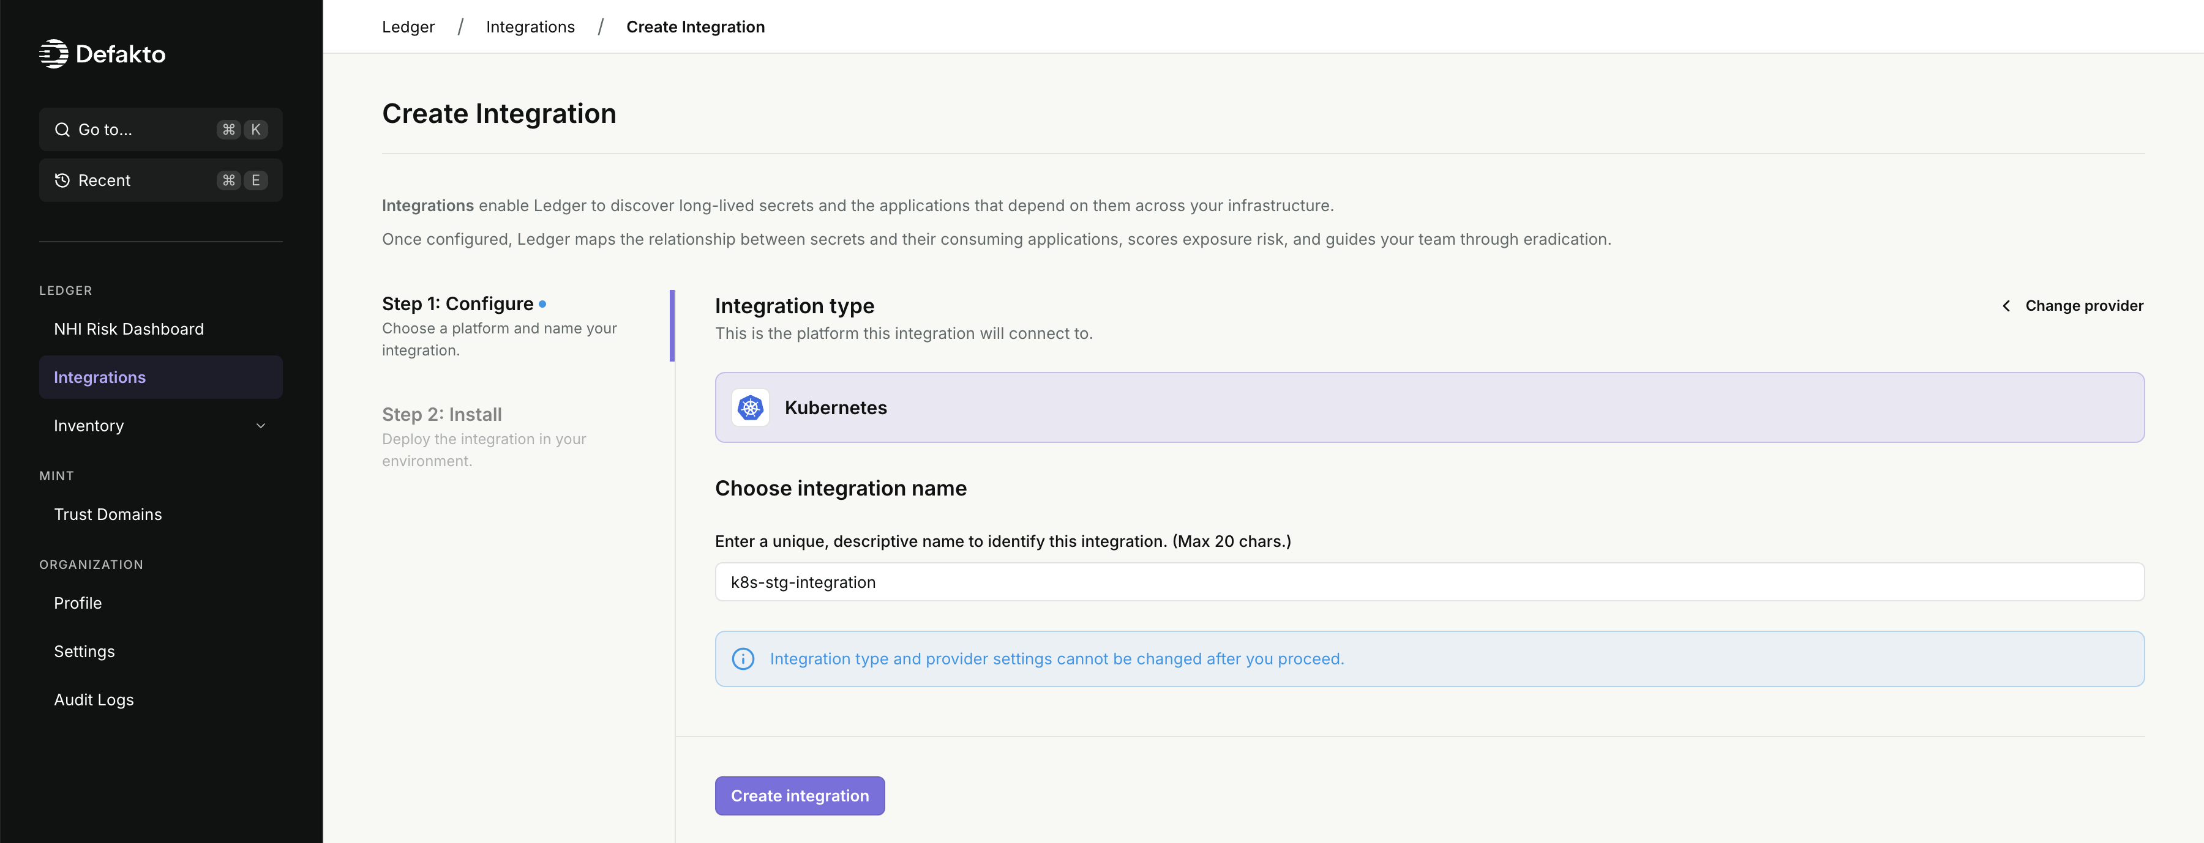This screenshot has width=2204, height=843.
Task: Click the search magnifier icon in Go to
Action: 62,130
